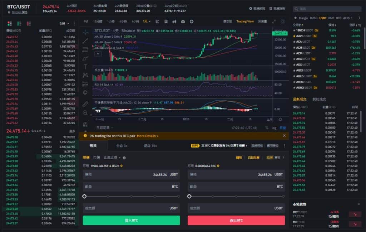Viewport: 366px width, 232px height.
Task: Select the emoji sticker tool
Action: point(85,93)
